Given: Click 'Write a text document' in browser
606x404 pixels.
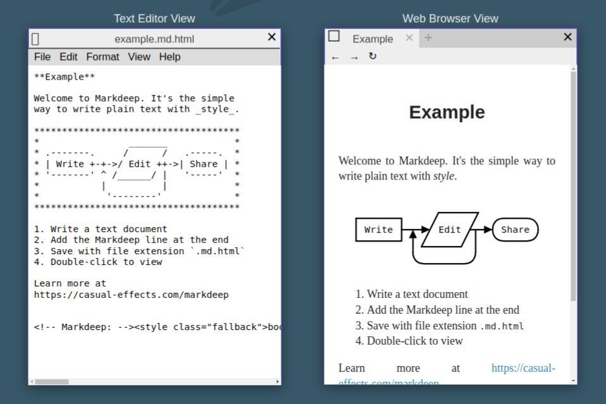Looking at the screenshot, I should pyautogui.click(x=417, y=294).
